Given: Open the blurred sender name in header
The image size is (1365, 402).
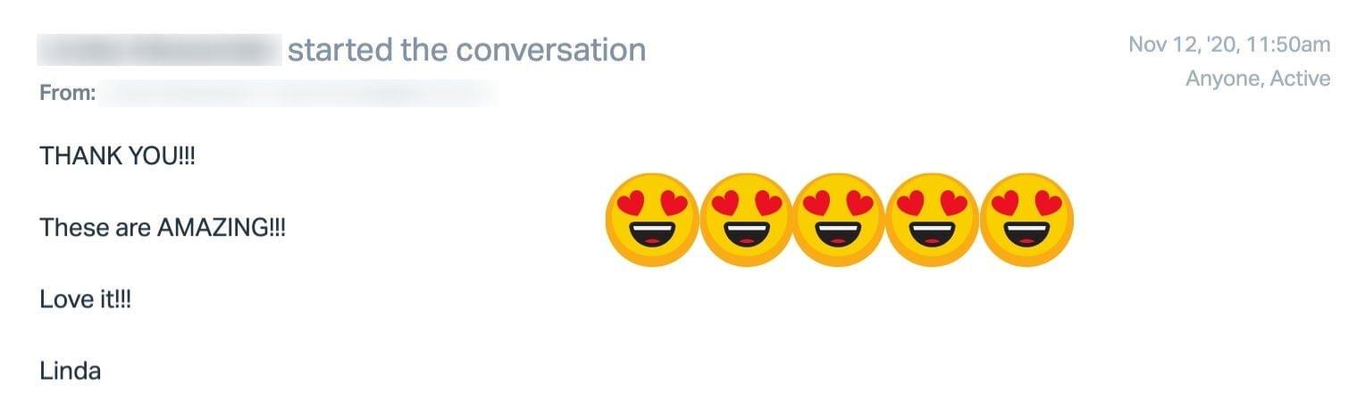Looking at the screenshot, I should click(159, 50).
